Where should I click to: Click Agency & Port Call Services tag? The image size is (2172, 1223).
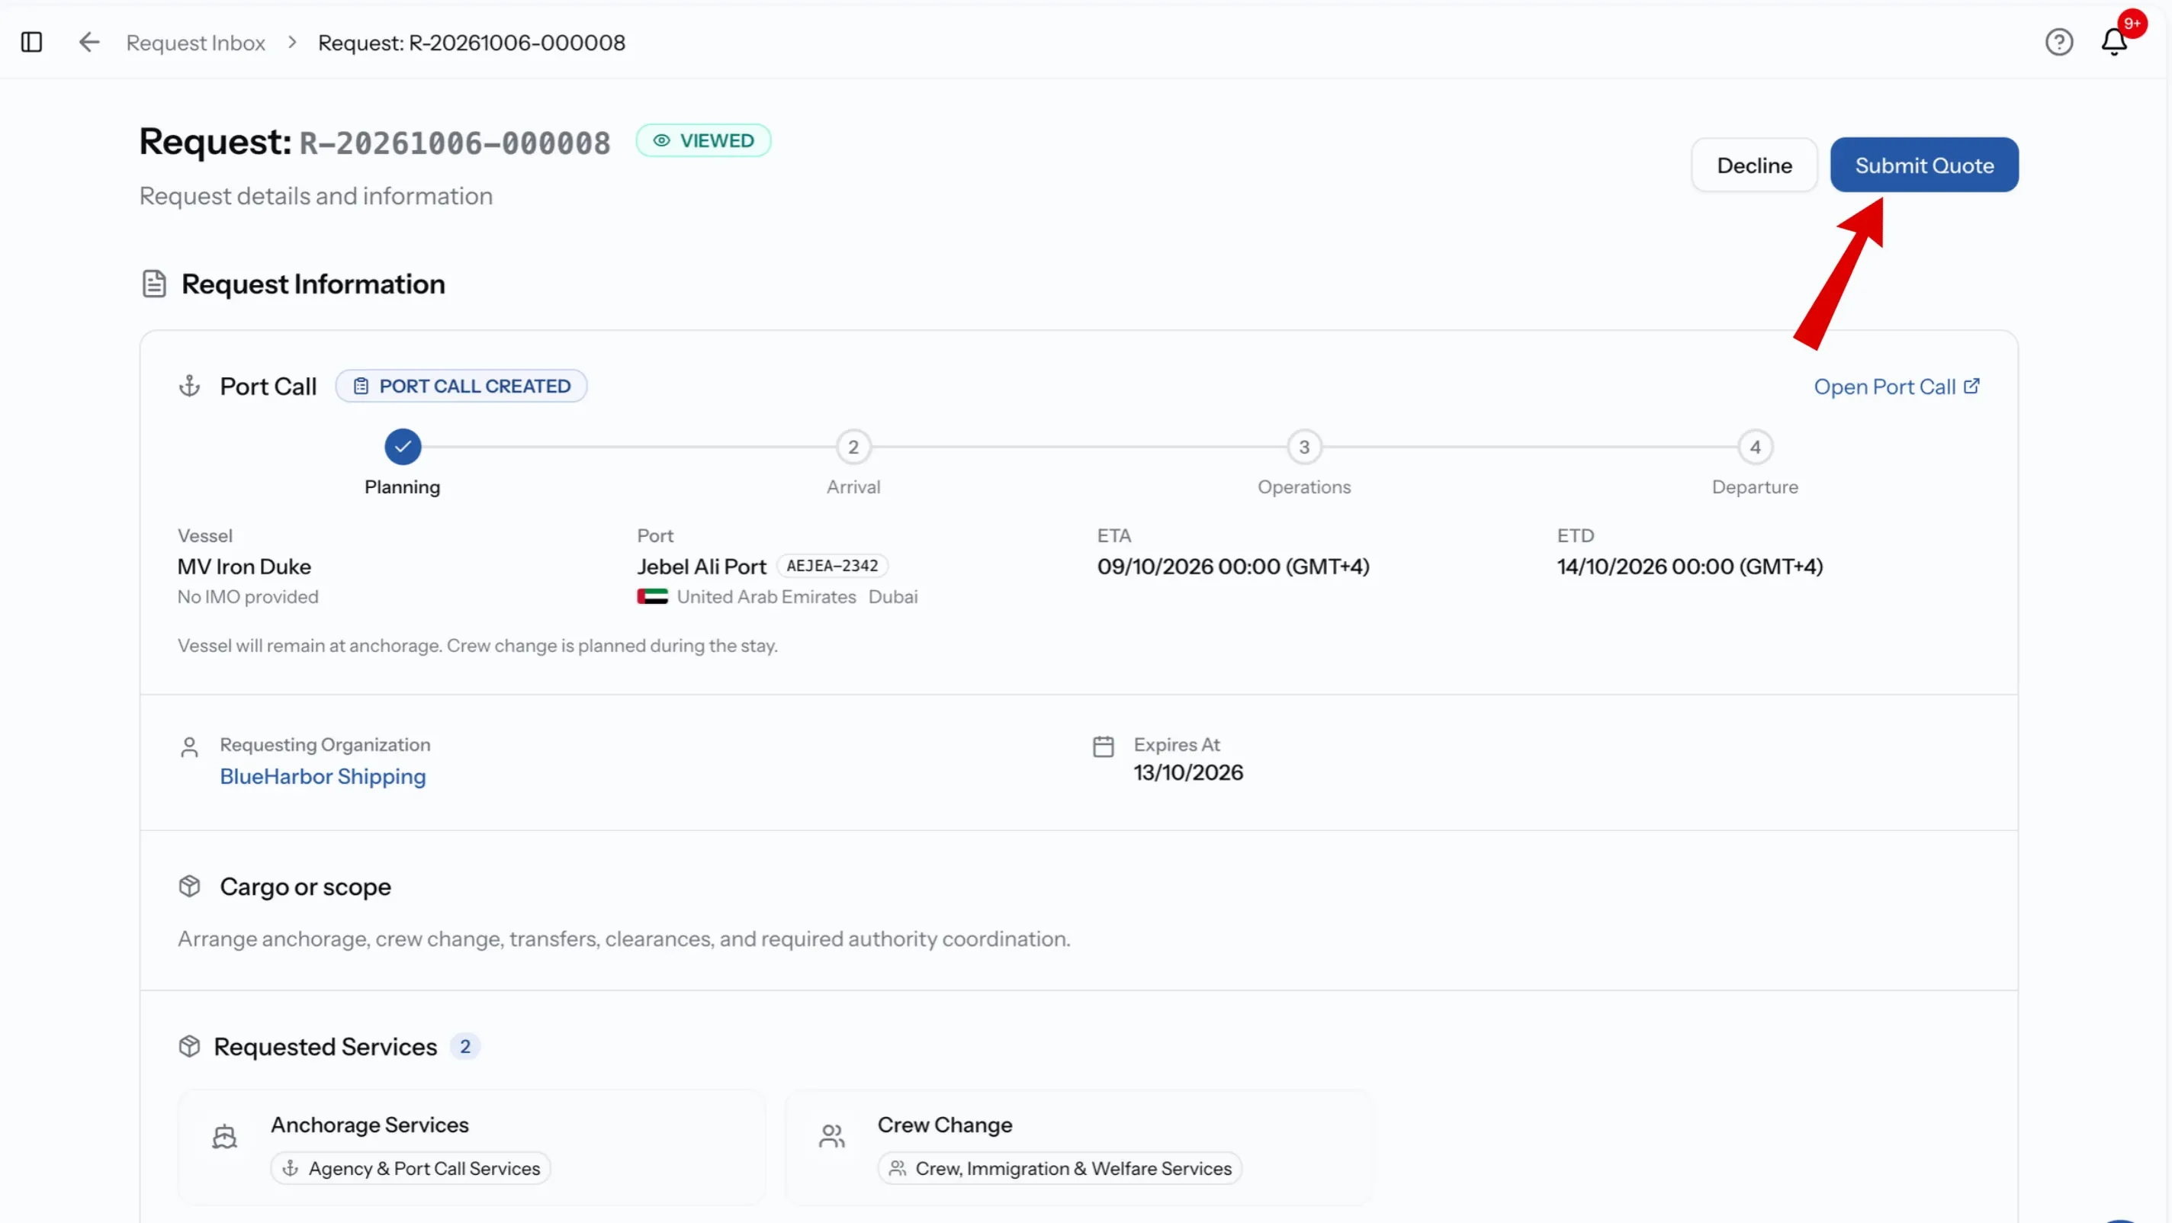pyautogui.click(x=410, y=1168)
